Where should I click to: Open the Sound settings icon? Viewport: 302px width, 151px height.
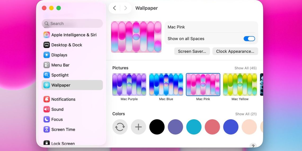tap(47, 109)
